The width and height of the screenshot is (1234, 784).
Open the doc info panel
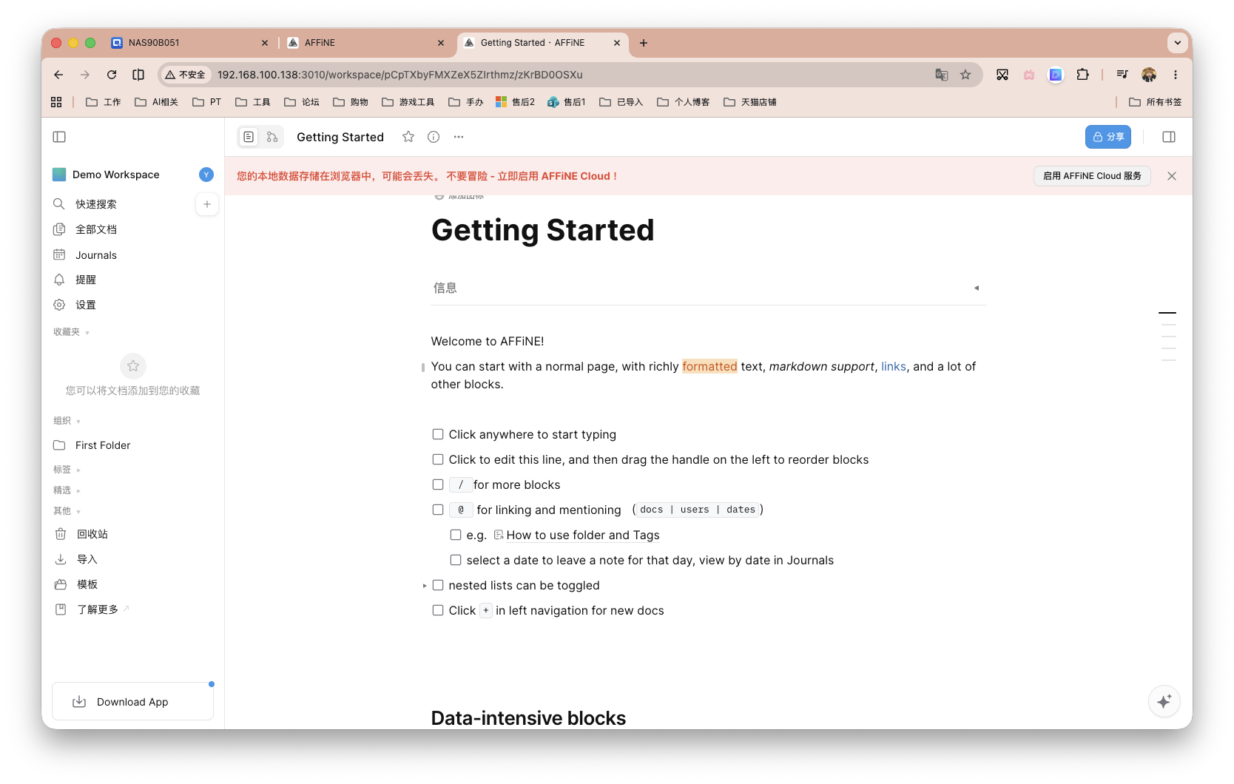(x=434, y=137)
